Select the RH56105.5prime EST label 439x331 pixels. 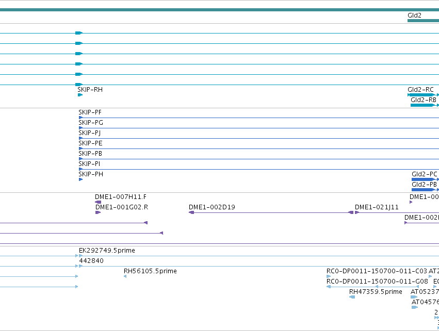pos(150,271)
